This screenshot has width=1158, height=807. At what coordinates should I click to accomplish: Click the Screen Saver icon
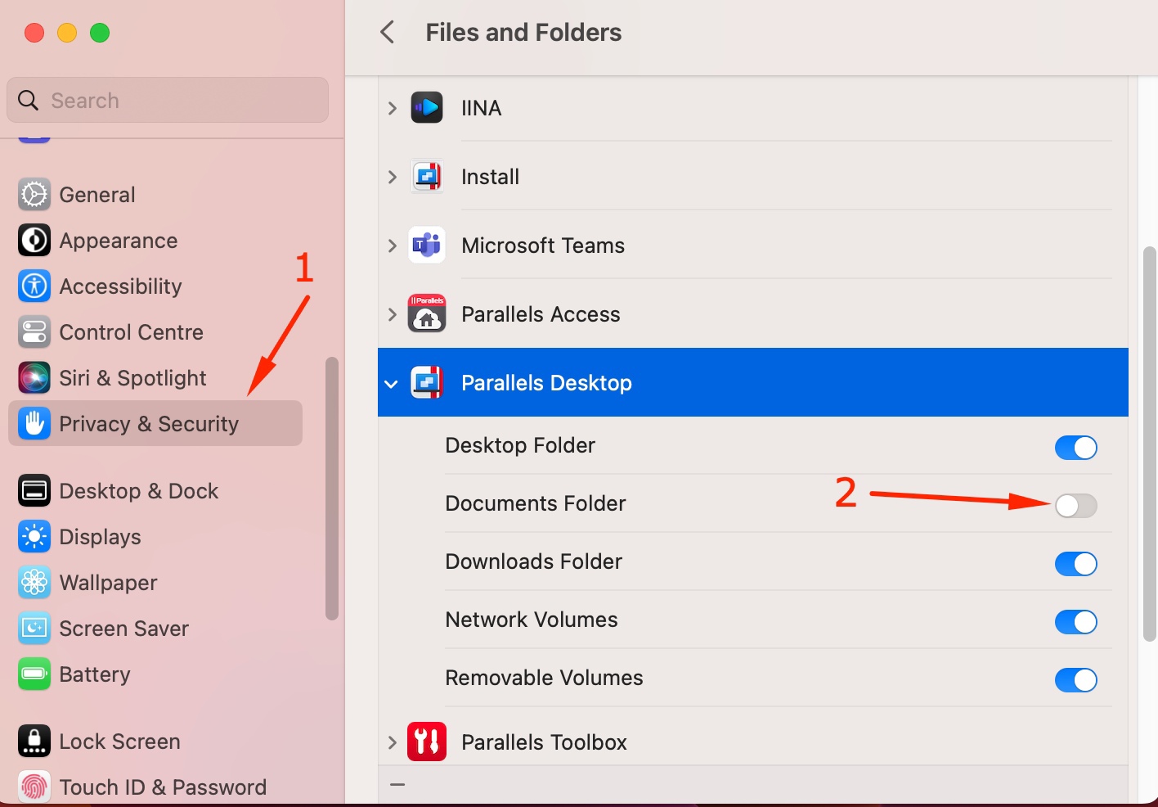pos(34,629)
